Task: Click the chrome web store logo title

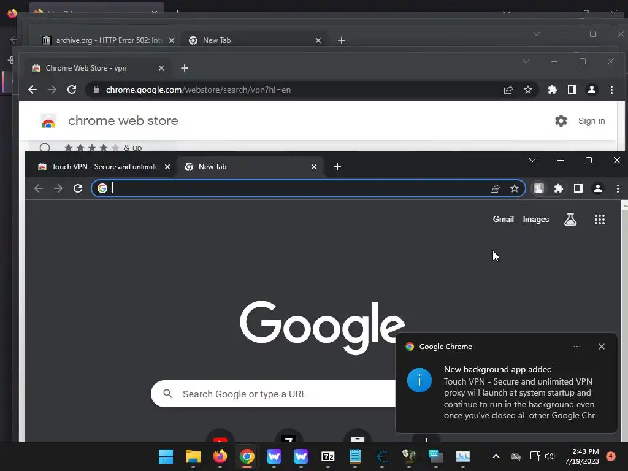Action: [123, 121]
